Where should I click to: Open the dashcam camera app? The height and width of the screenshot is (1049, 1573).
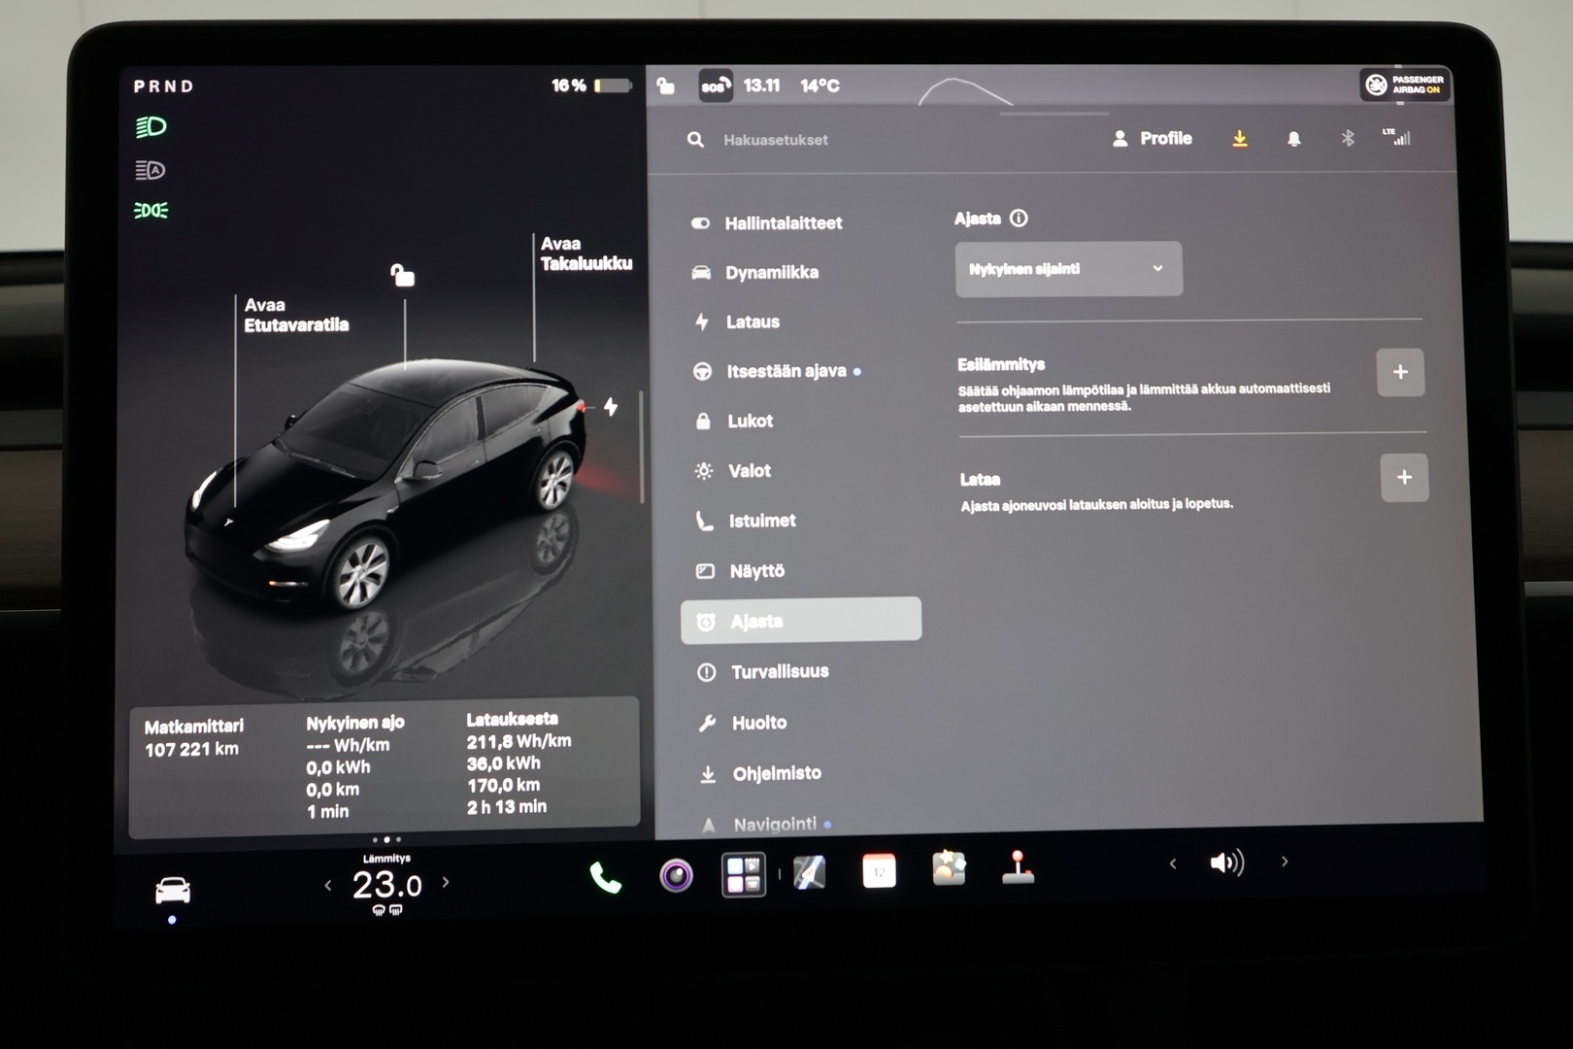coord(676,876)
